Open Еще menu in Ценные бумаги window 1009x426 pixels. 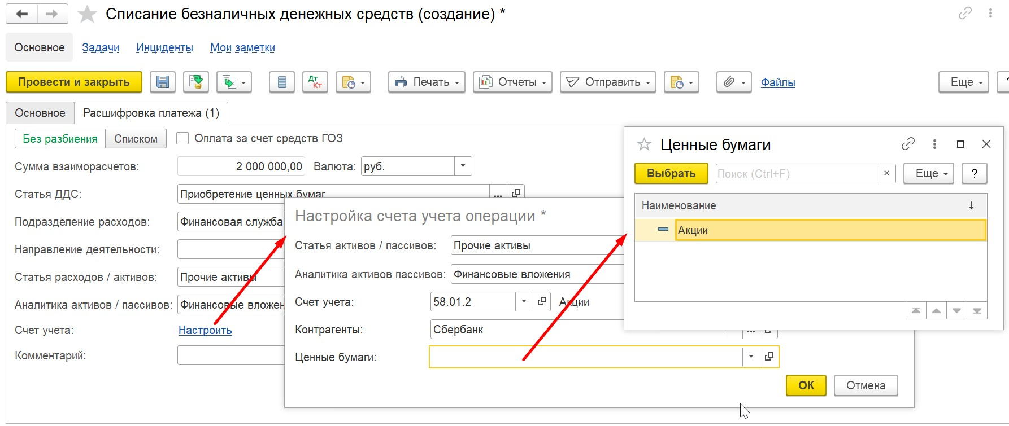point(929,173)
